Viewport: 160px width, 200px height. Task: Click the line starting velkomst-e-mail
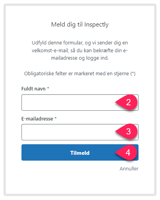(80, 50)
